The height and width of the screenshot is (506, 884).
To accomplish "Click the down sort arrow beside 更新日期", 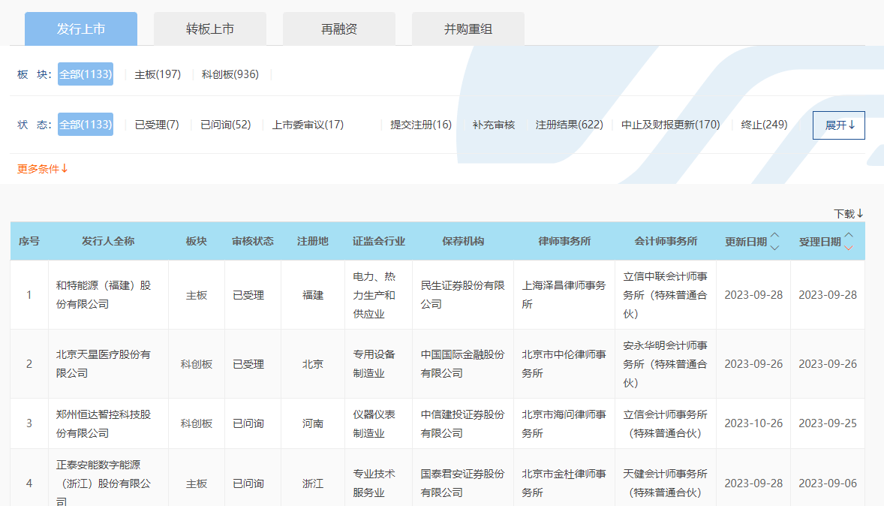I will pos(775,248).
